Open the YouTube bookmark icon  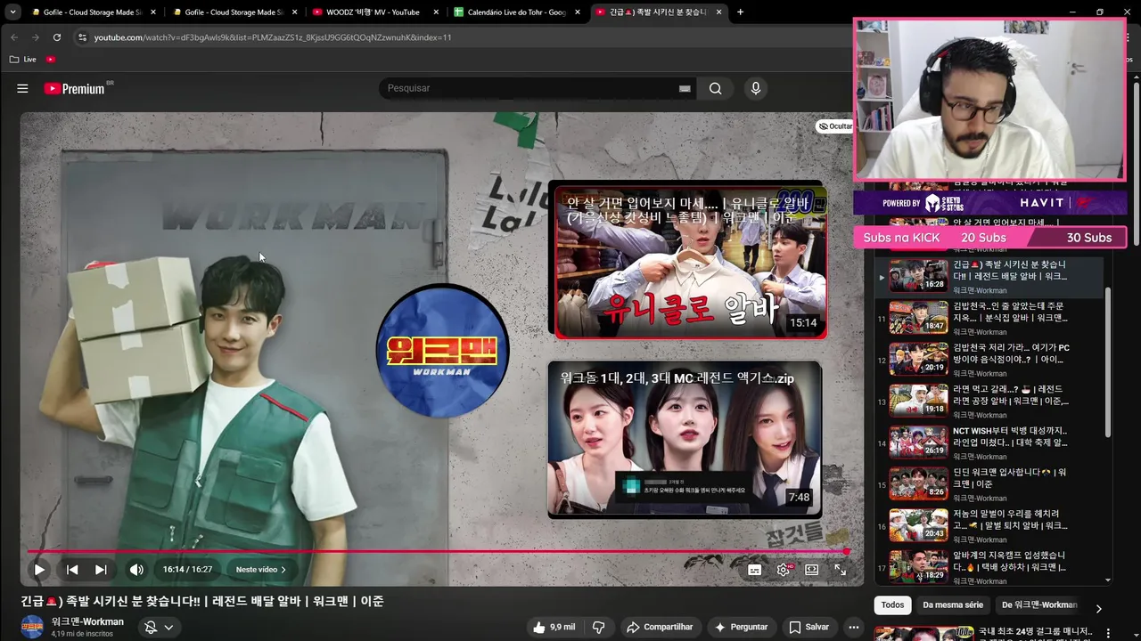click(51, 60)
